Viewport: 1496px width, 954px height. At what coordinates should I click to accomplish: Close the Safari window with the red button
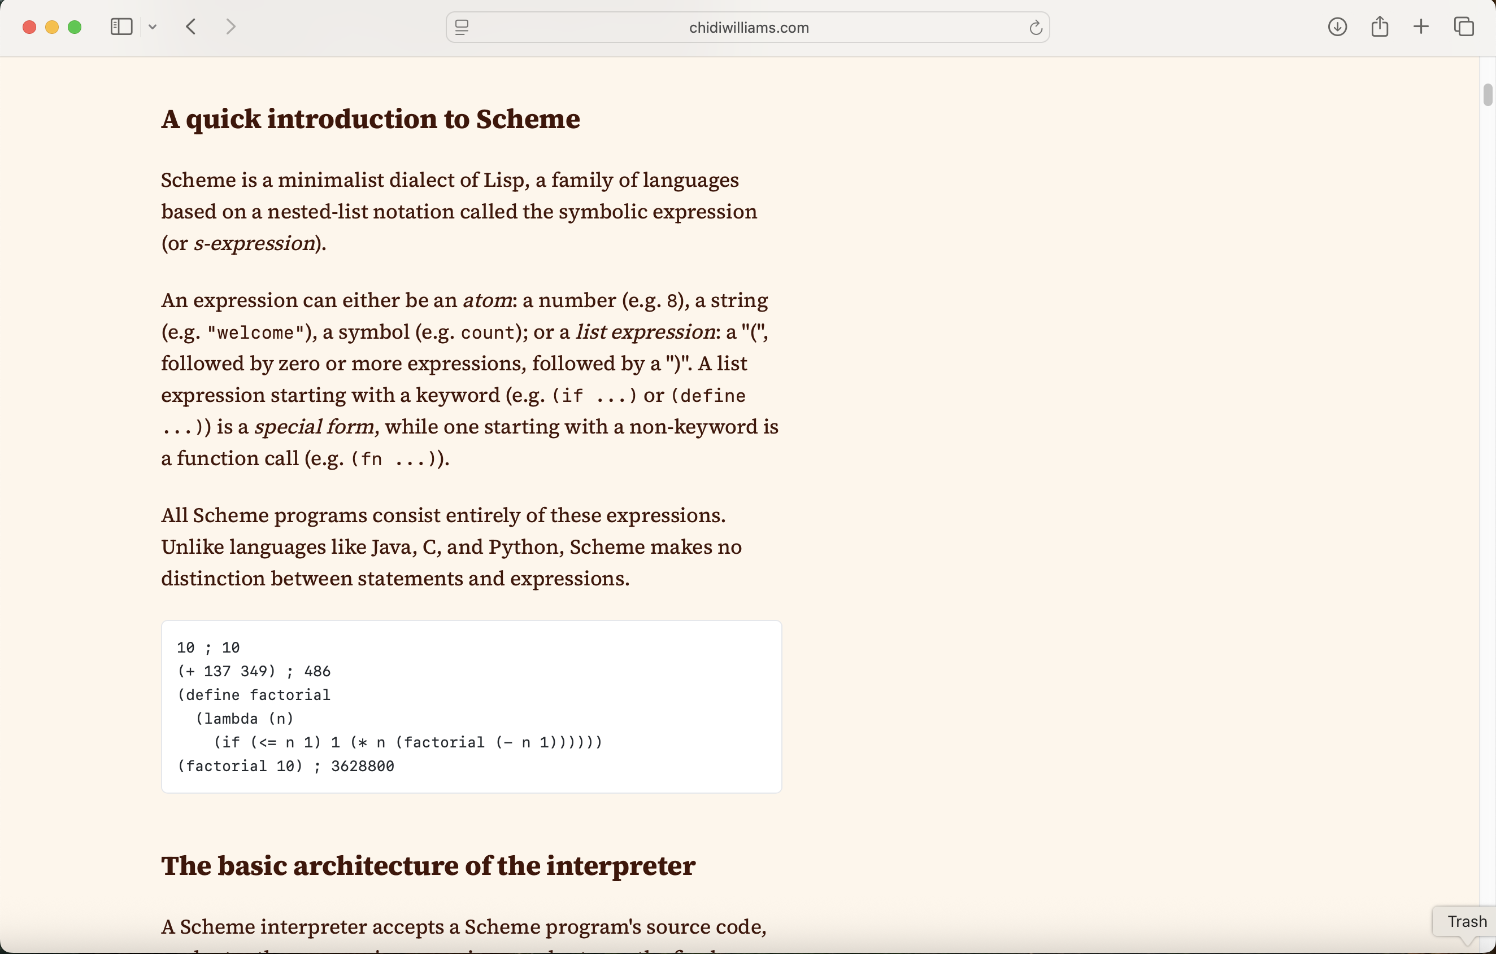pyautogui.click(x=29, y=27)
